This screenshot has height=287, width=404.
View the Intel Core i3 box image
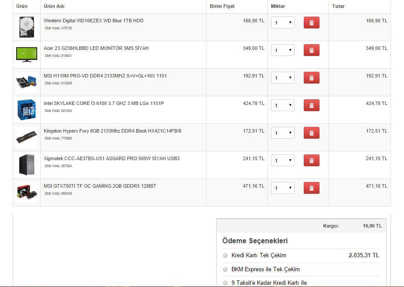click(x=27, y=110)
